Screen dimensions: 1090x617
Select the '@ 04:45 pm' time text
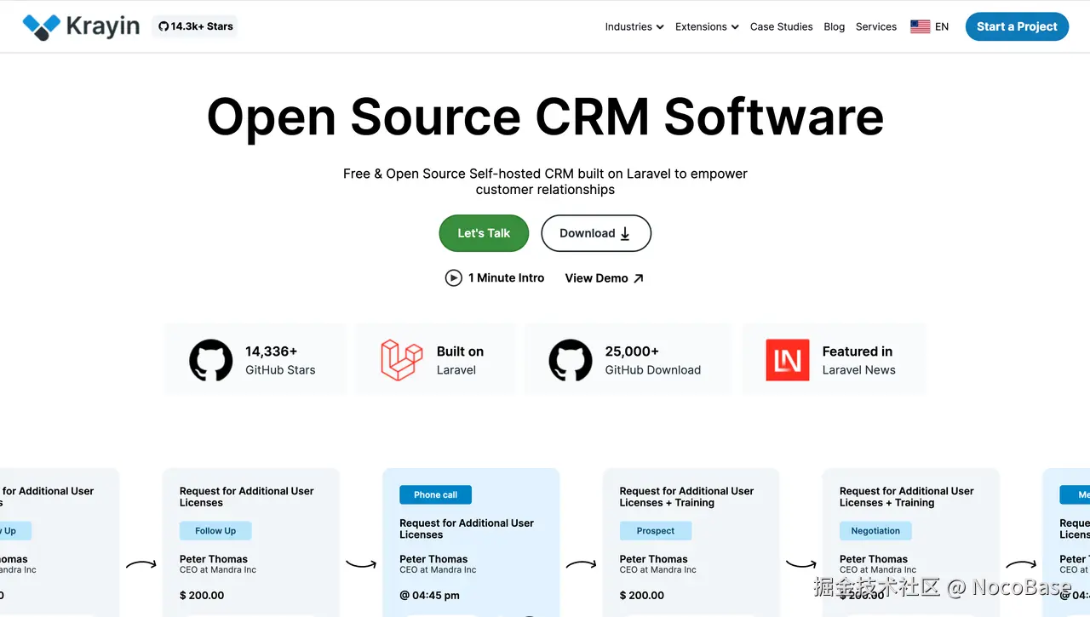[x=429, y=595]
